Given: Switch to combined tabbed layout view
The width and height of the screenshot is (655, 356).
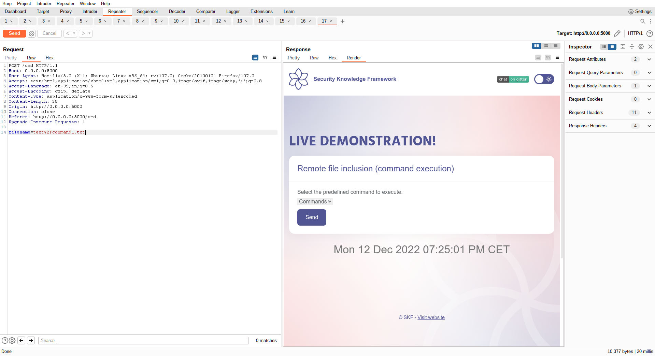Looking at the screenshot, I should 556,46.
